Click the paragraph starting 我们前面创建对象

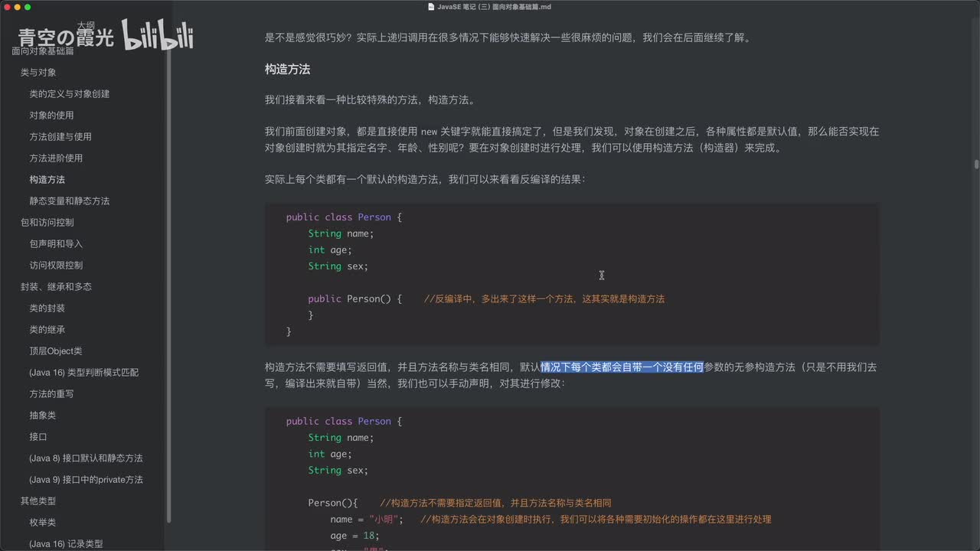(x=572, y=139)
